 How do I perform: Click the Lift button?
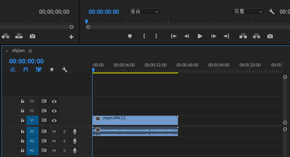243,36
